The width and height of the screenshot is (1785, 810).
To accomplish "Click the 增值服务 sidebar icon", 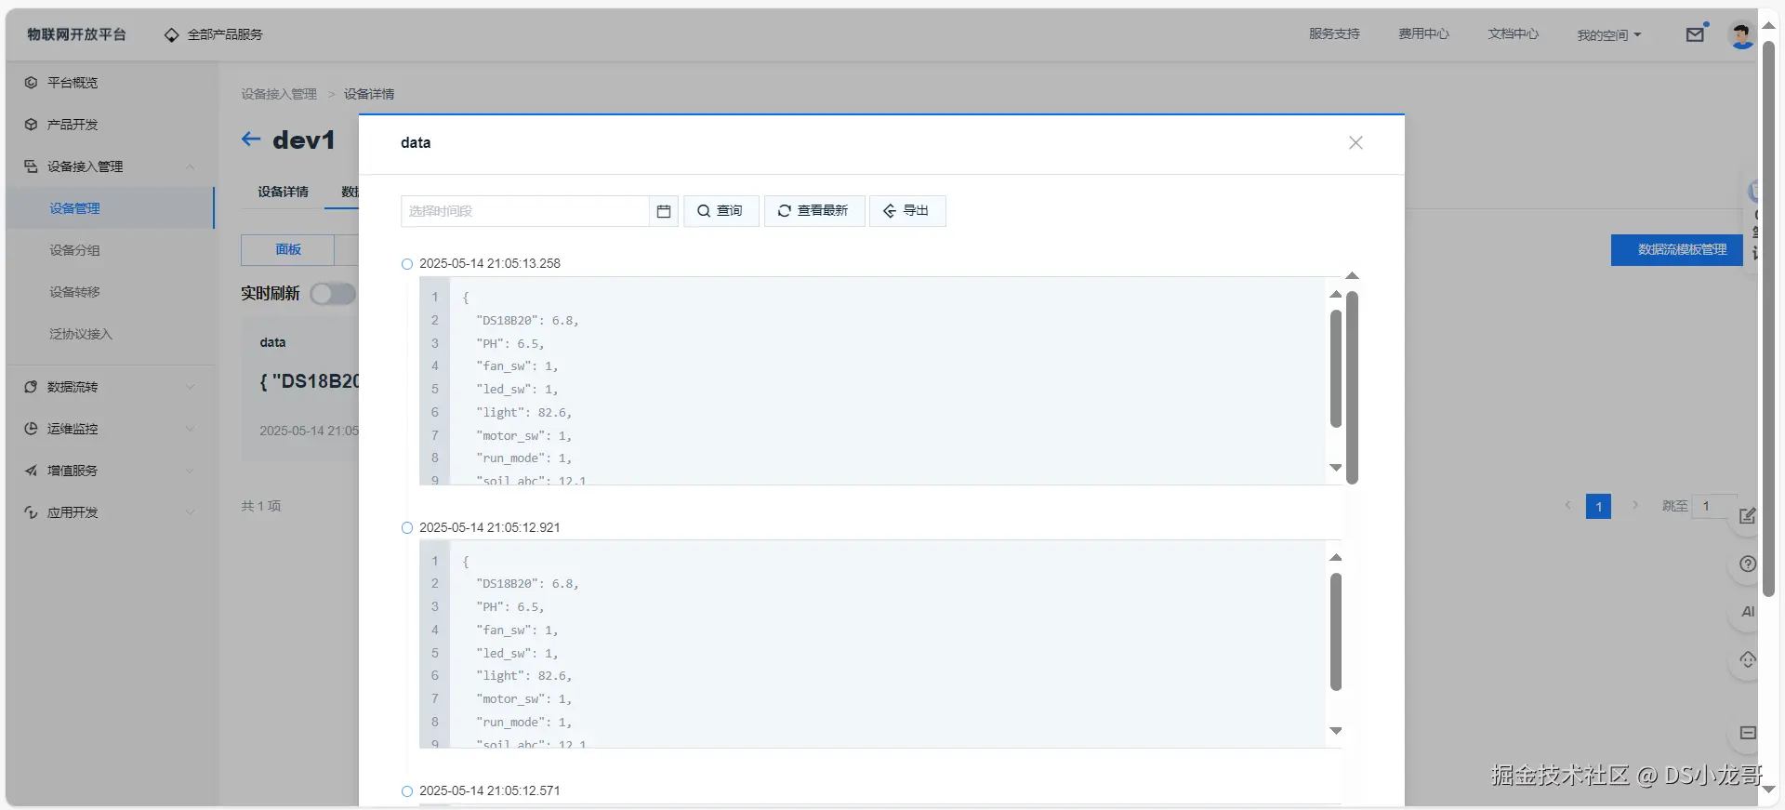I will [31, 471].
